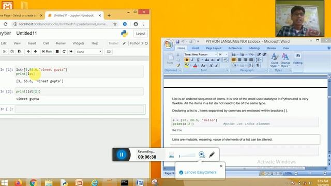Open Jupyter Kernel menu
The width and height of the screenshot is (331, 186).
61,43
